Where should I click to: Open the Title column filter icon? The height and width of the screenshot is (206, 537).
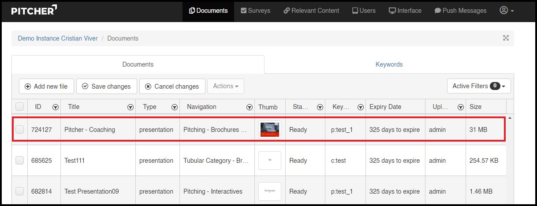[131, 107]
